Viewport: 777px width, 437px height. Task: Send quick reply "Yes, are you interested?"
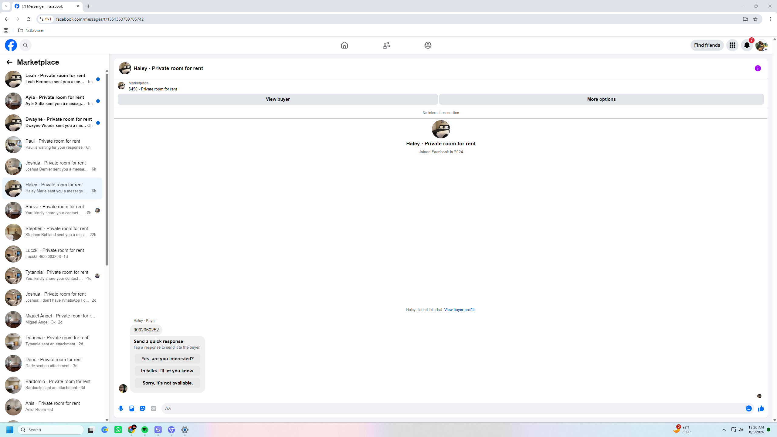pyautogui.click(x=168, y=359)
